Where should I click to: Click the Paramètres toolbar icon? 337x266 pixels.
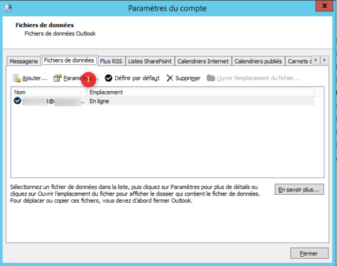57,78
